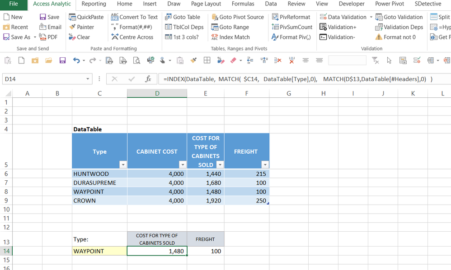Select the 1,920 cell for CROWN

tap(205, 201)
